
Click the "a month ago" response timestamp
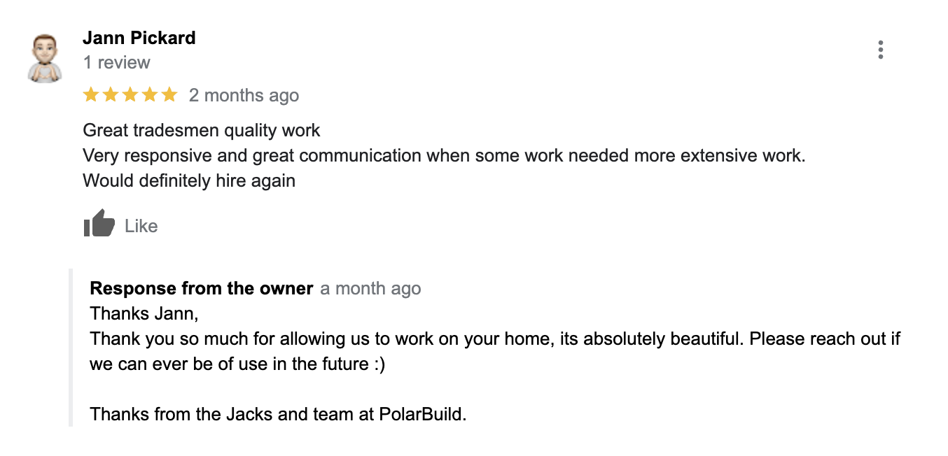(370, 289)
